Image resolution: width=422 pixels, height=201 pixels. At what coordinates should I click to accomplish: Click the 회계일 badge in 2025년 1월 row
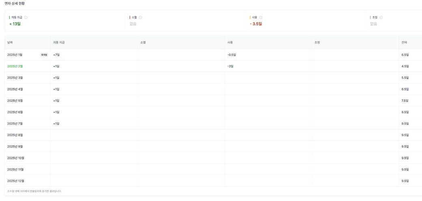(x=44, y=55)
